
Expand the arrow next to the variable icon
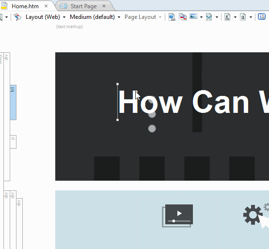pos(235,17)
